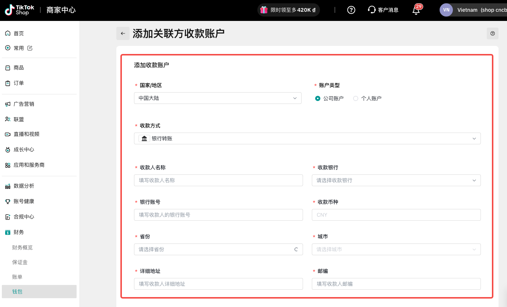Open the 国家/地区 dropdown showing 中国大陆
This screenshot has width=507, height=307.
[218, 98]
